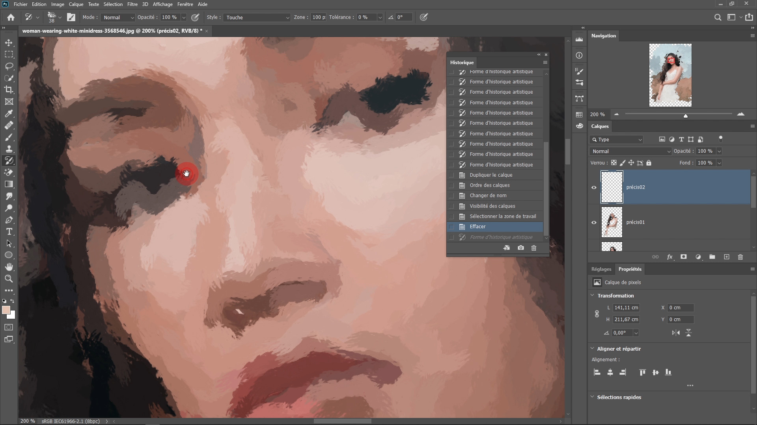Select the Zoom tool in toolbar

pos(9,279)
